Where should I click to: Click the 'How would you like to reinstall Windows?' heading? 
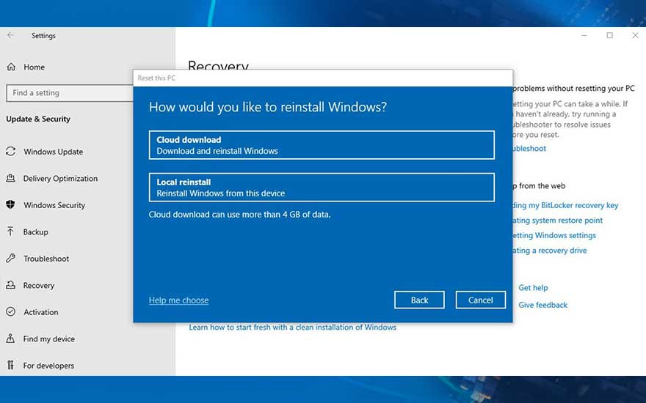268,107
